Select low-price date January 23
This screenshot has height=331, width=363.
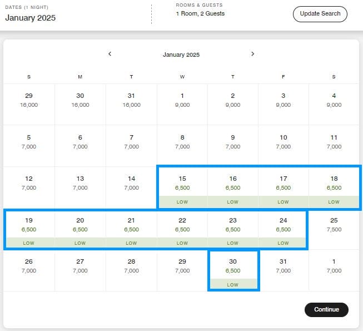pyautogui.click(x=233, y=229)
